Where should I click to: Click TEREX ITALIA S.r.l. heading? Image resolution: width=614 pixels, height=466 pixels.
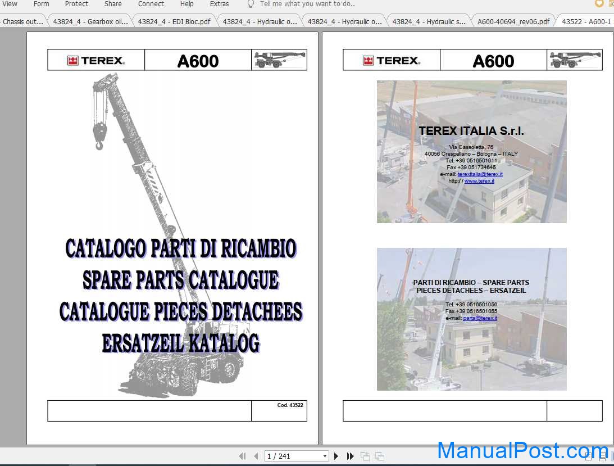[471, 131]
